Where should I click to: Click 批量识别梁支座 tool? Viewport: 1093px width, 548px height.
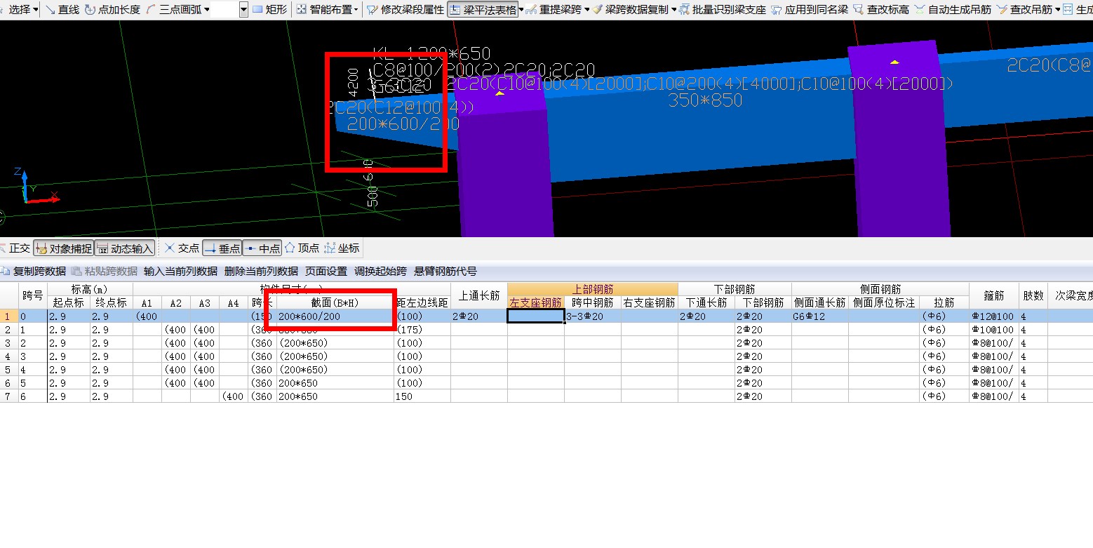(723, 10)
